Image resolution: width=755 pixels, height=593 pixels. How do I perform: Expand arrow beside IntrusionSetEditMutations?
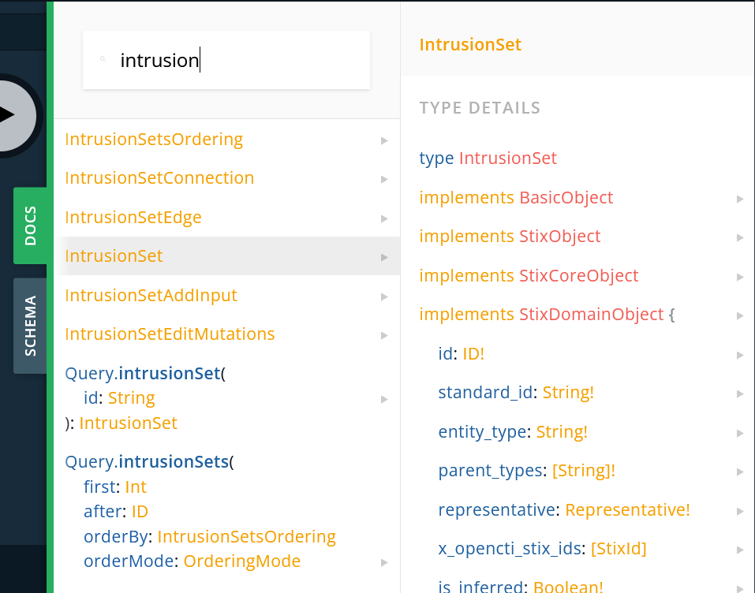point(384,335)
